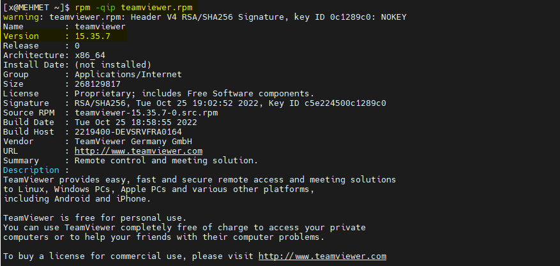Click the cyan Description label
The image size is (560, 266).
point(31,170)
